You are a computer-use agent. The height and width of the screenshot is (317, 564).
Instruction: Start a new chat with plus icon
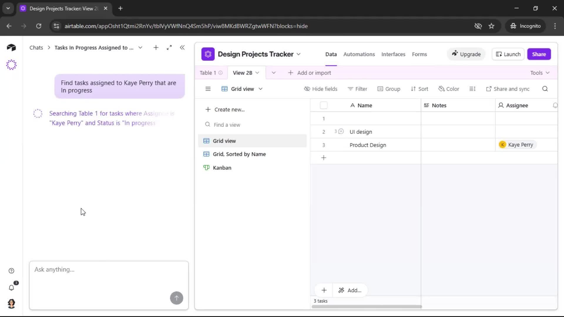[156, 48]
